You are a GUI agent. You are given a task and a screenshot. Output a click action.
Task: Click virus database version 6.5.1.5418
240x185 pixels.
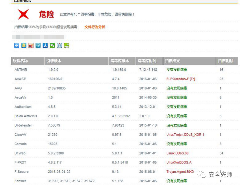(x=120, y=162)
